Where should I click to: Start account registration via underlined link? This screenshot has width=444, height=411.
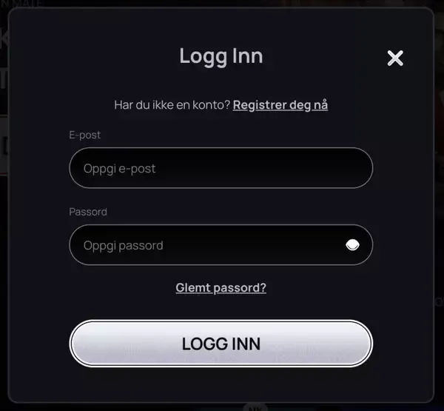[280, 105]
